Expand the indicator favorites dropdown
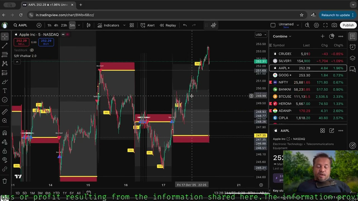This screenshot has height=201, width=358. coord(124,25)
